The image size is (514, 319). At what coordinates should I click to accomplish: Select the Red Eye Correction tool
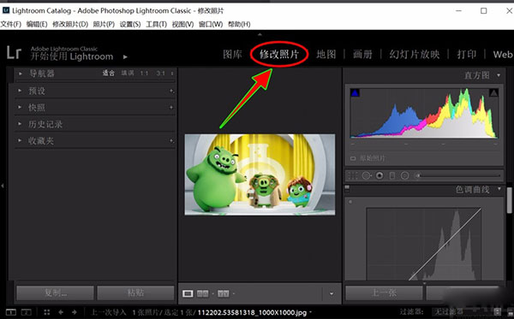(380, 175)
